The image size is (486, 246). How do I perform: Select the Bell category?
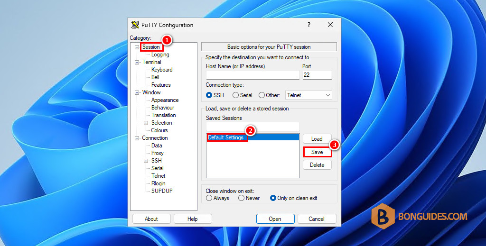(155, 77)
